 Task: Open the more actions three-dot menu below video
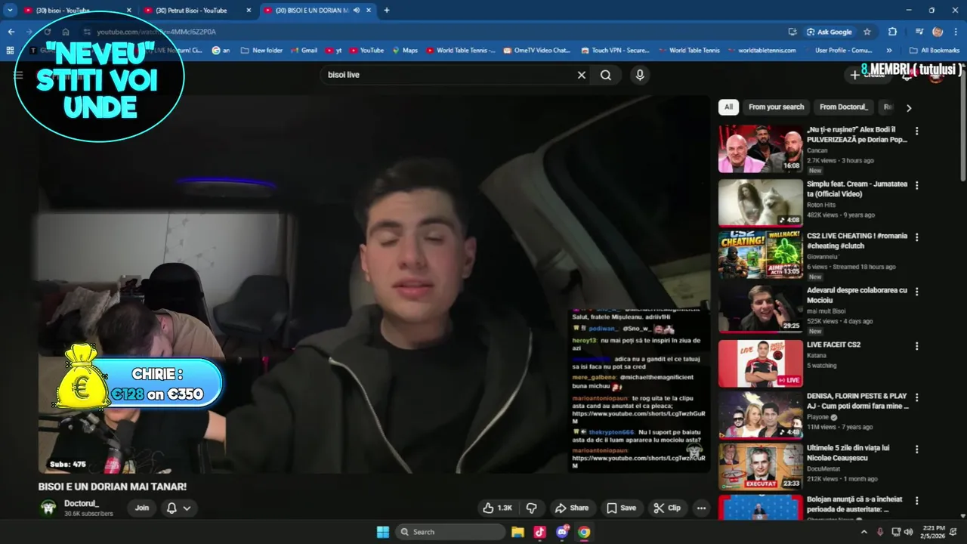click(702, 508)
